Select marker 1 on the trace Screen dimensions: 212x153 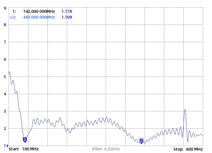(25, 140)
